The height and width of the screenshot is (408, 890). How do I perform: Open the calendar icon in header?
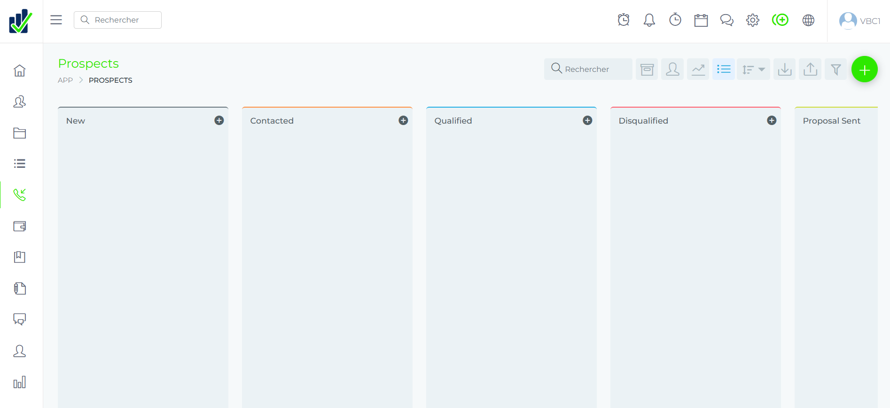point(701,20)
